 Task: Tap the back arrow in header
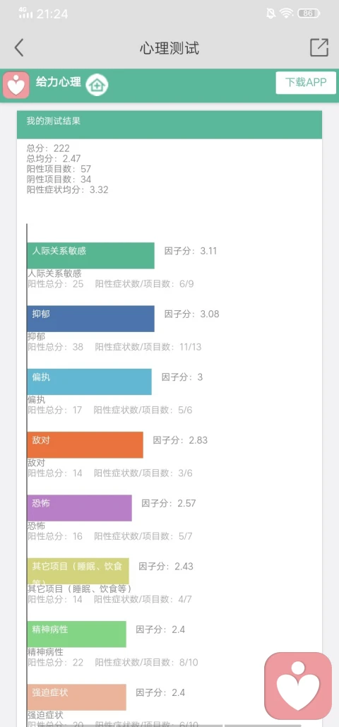click(x=18, y=48)
